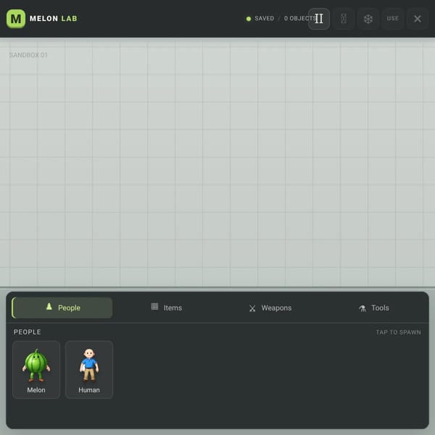Switch to the Items tab

(x=167, y=307)
